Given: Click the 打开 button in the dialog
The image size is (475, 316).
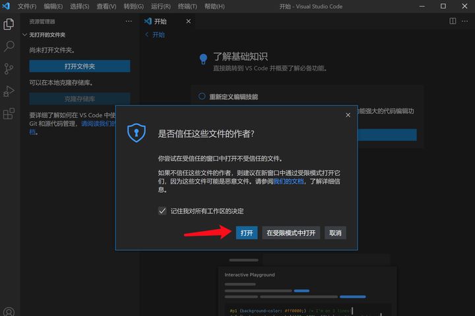Looking at the screenshot, I should (x=247, y=232).
